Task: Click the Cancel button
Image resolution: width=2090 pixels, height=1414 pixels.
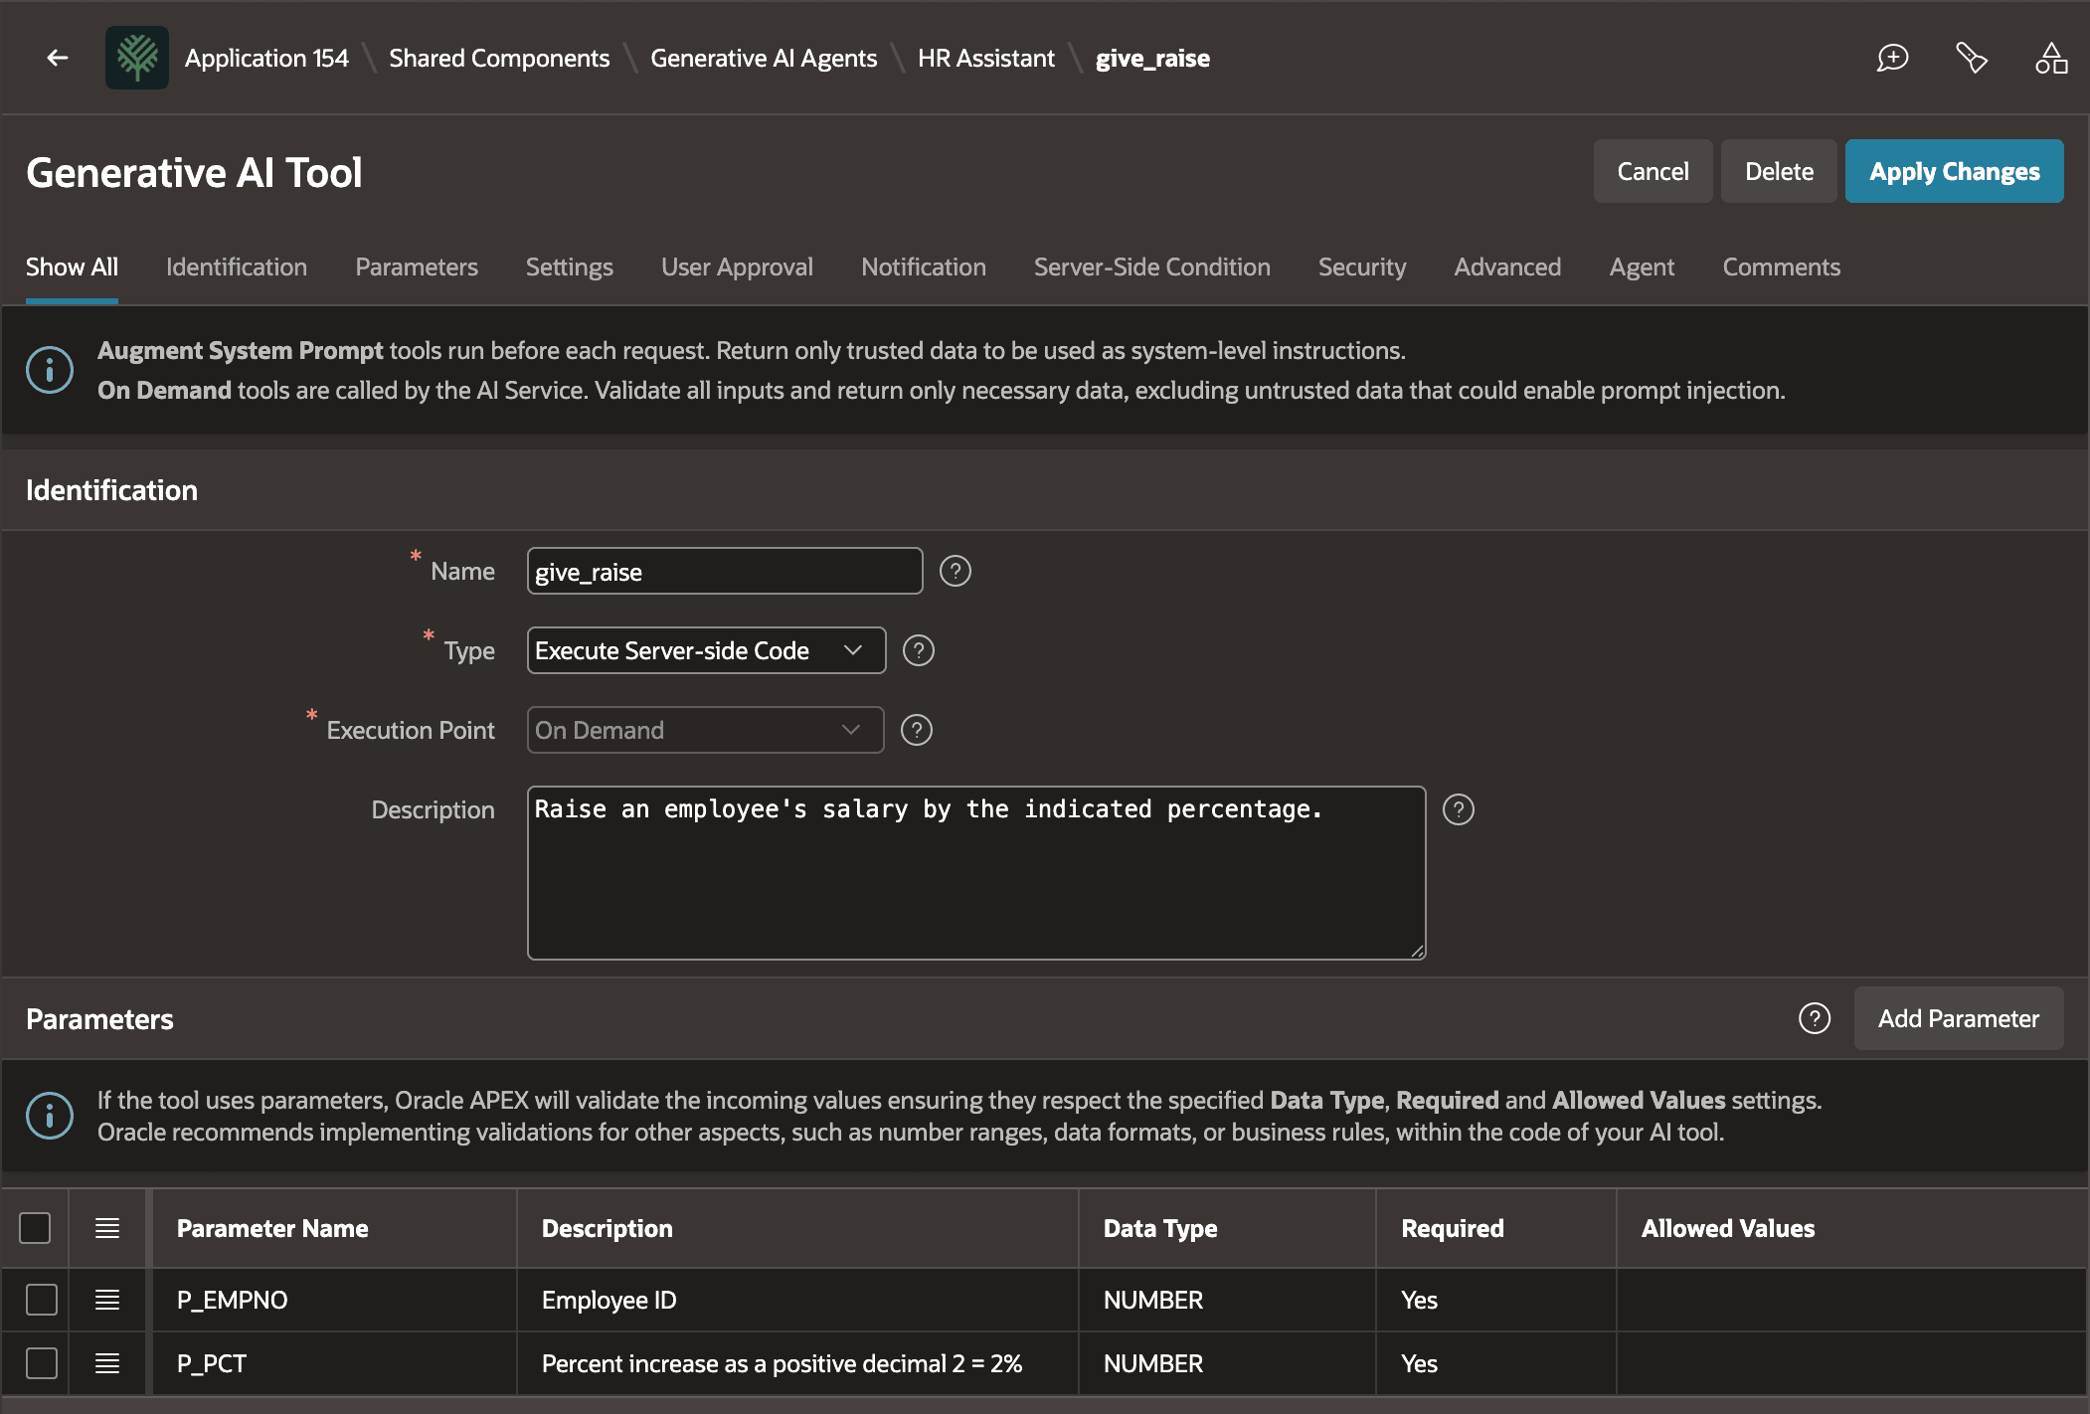Action: coord(1653,171)
